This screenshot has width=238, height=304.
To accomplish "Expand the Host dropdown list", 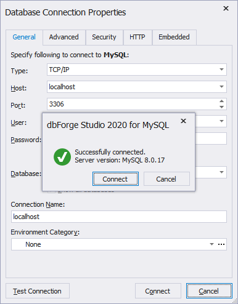I will [x=221, y=87].
